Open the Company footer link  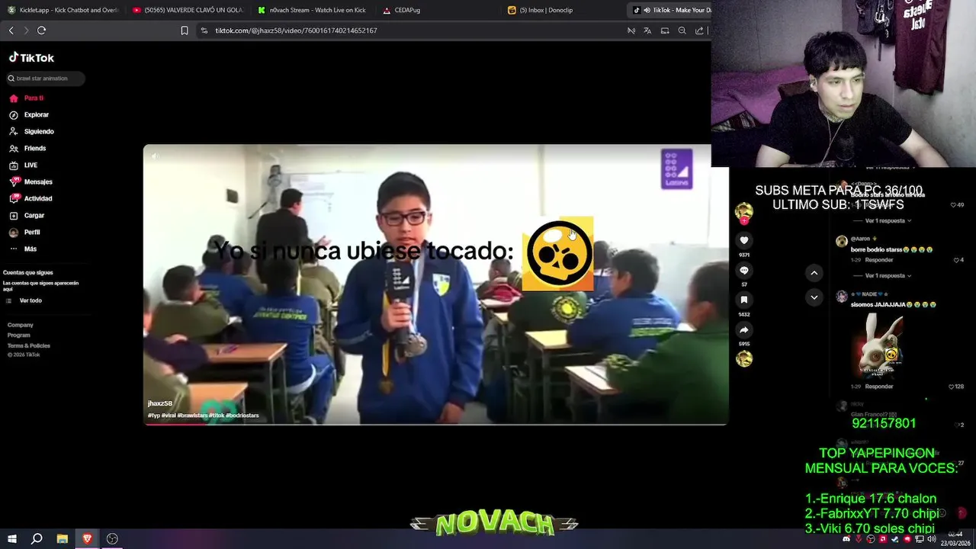(x=21, y=325)
